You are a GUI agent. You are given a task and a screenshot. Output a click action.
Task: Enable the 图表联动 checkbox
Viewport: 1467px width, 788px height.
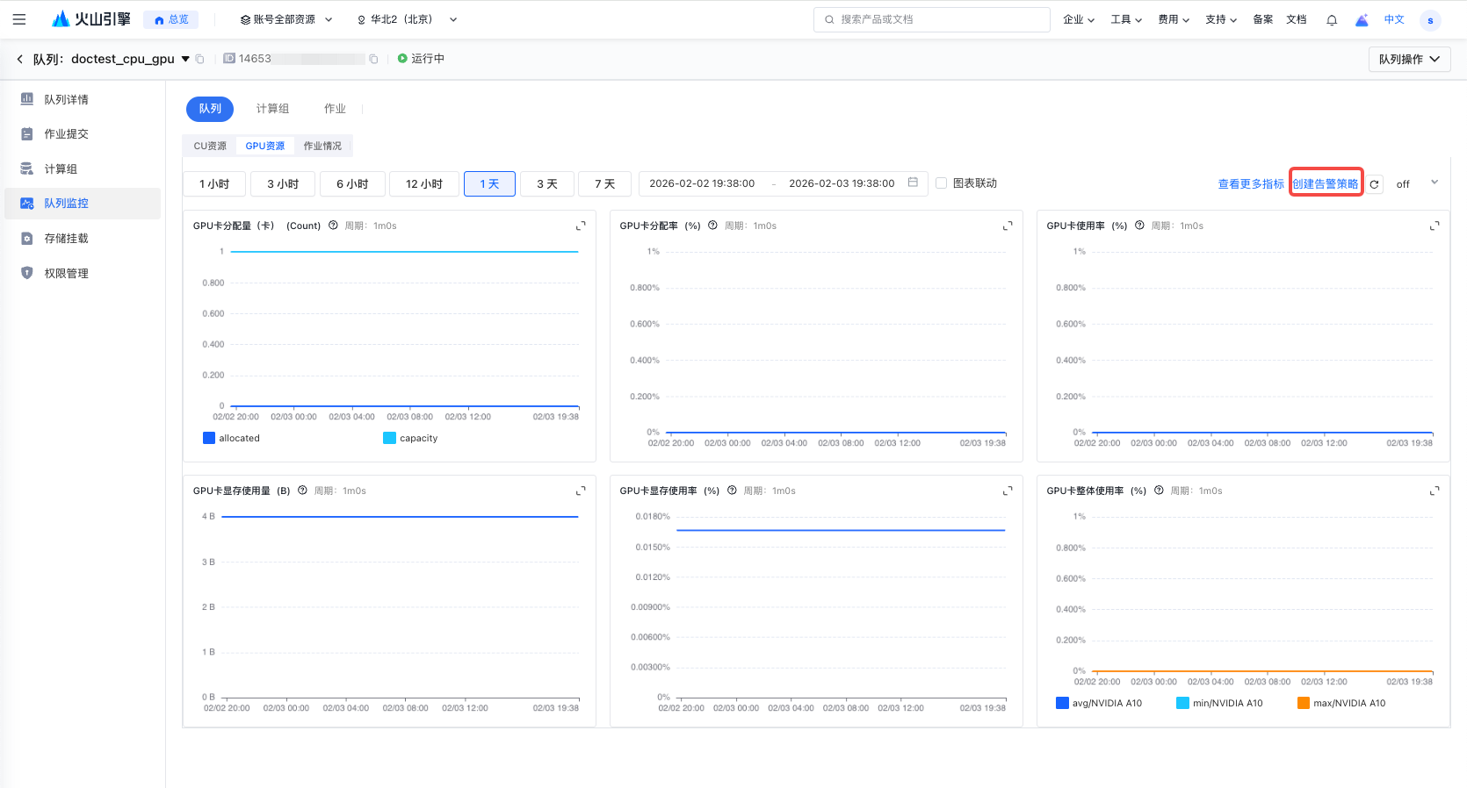coord(942,183)
